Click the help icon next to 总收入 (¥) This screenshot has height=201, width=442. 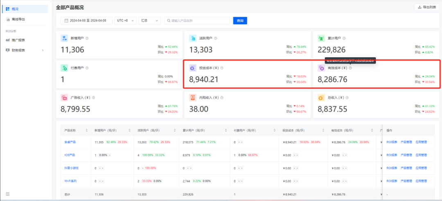347,97
